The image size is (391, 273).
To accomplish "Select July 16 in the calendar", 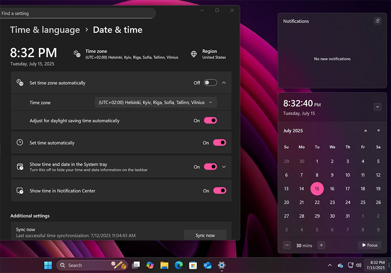I will click(332, 189).
